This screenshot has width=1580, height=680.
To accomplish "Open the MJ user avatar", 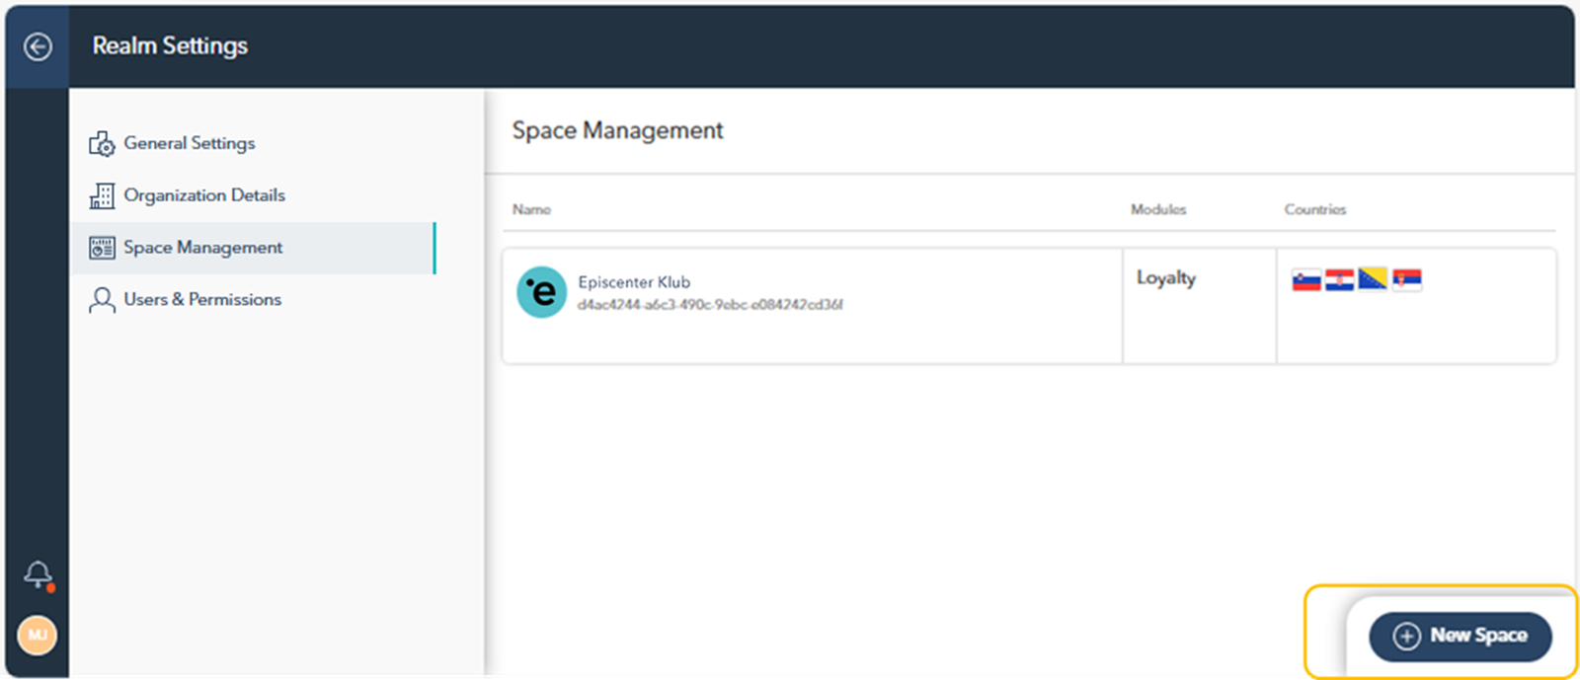I will pos(38,635).
